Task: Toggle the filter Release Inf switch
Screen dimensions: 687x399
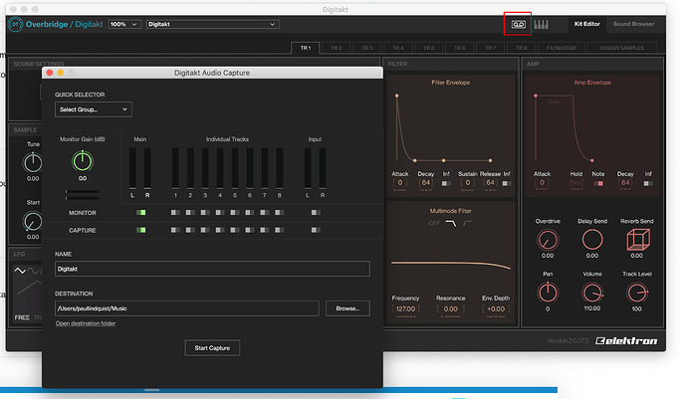Action: click(507, 183)
